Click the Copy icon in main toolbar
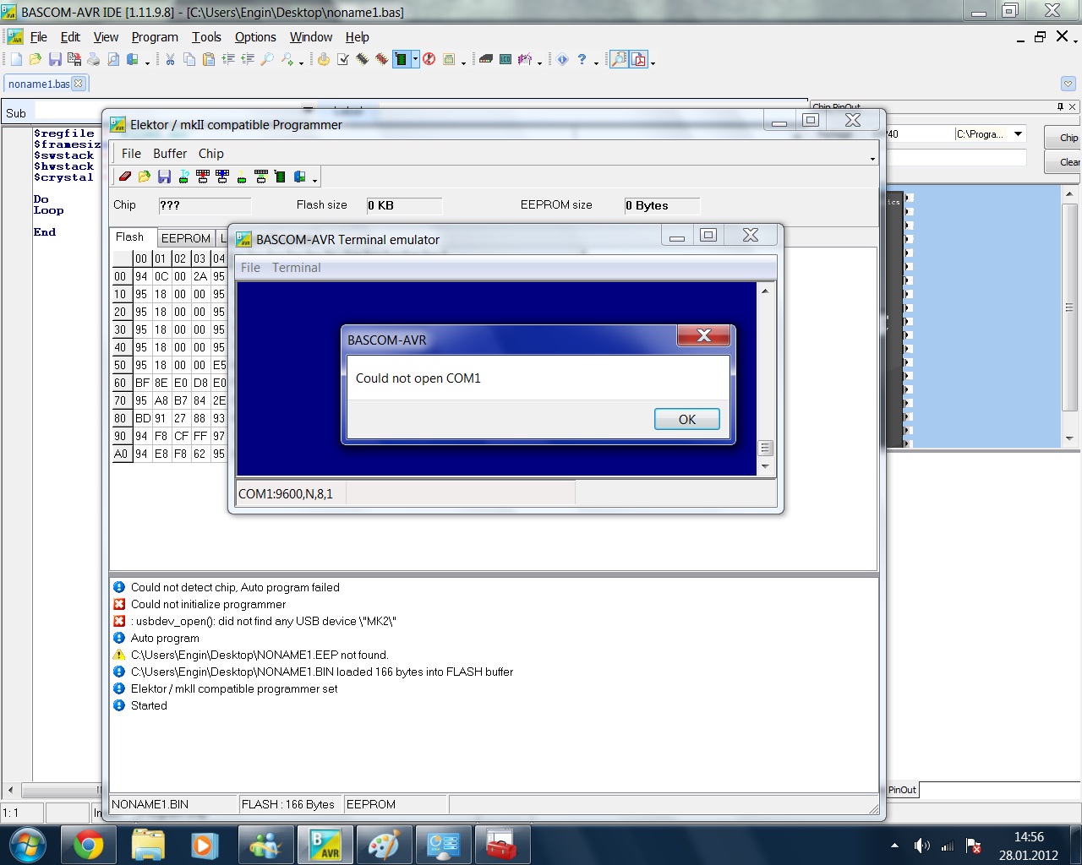The image size is (1082, 865). (x=189, y=59)
